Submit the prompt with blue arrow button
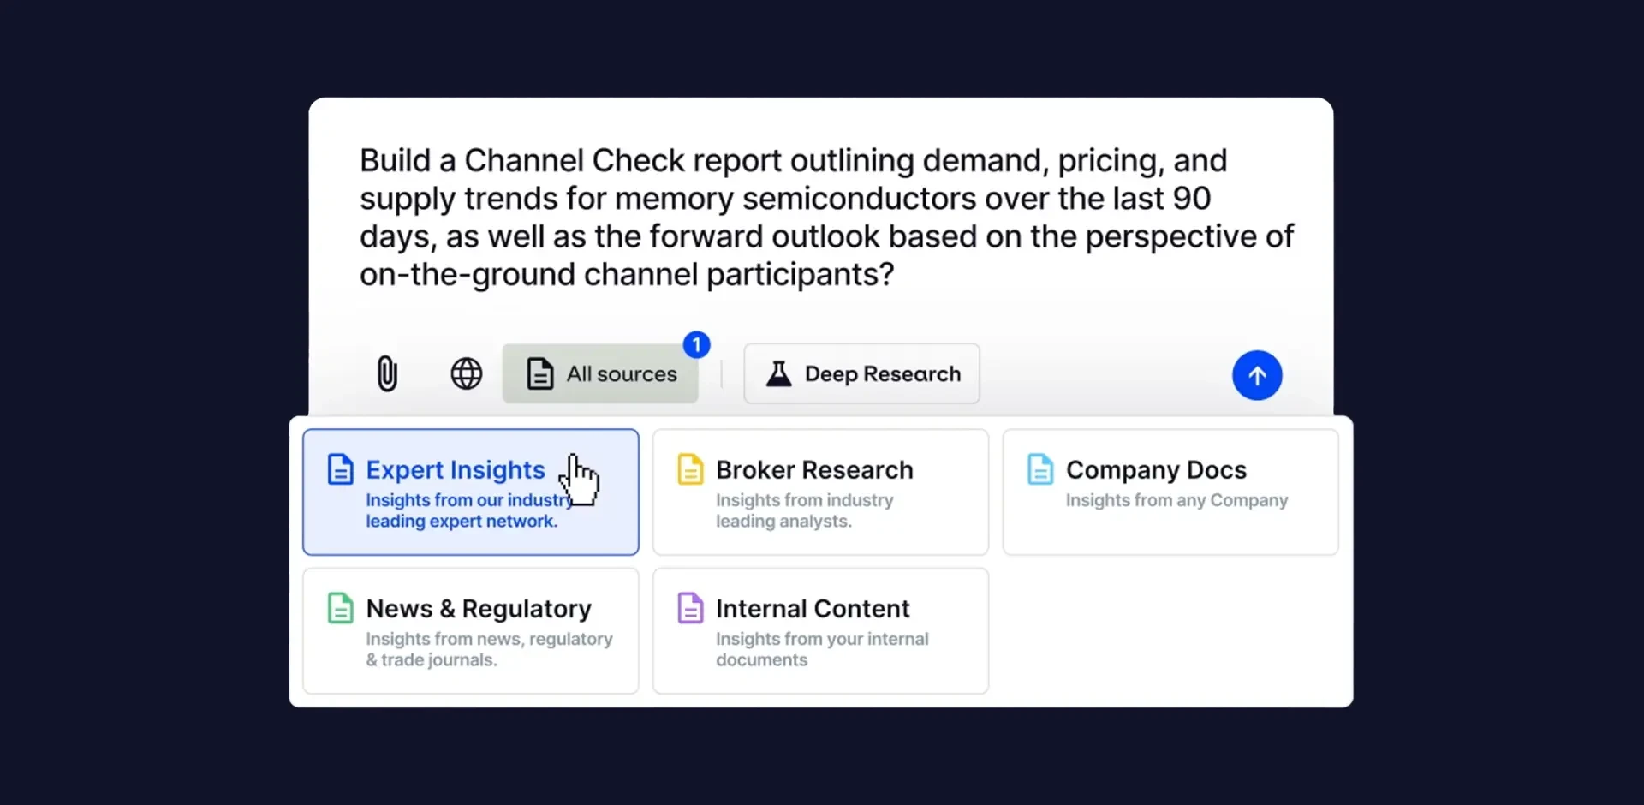Viewport: 1644px width, 805px height. [x=1256, y=375]
